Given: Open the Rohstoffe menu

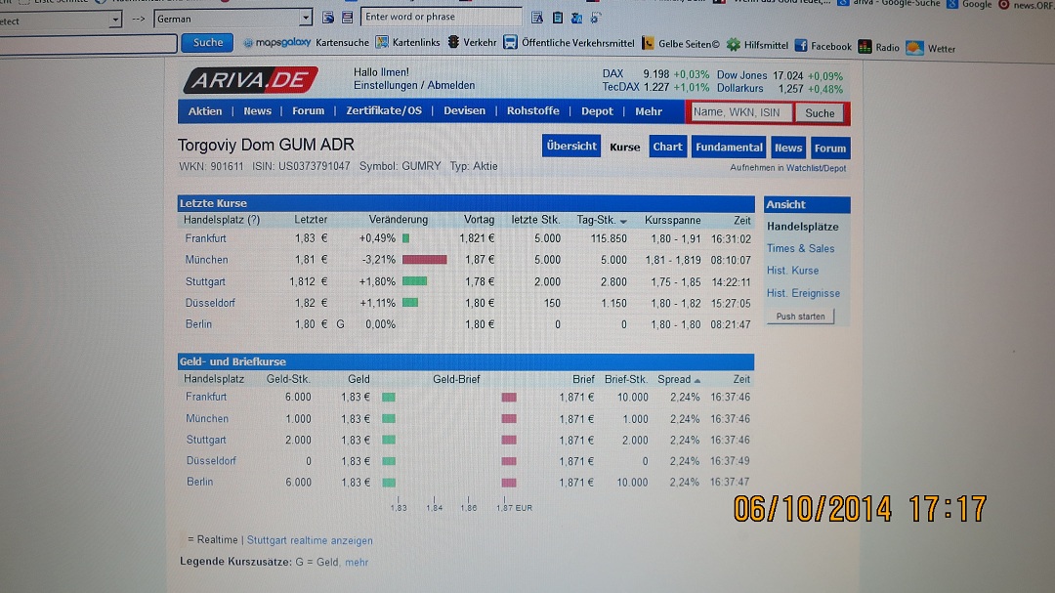Looking at the screenshot, I should point(533,111).
